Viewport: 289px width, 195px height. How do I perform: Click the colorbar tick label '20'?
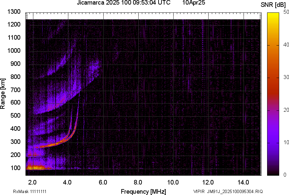[286, 110]
